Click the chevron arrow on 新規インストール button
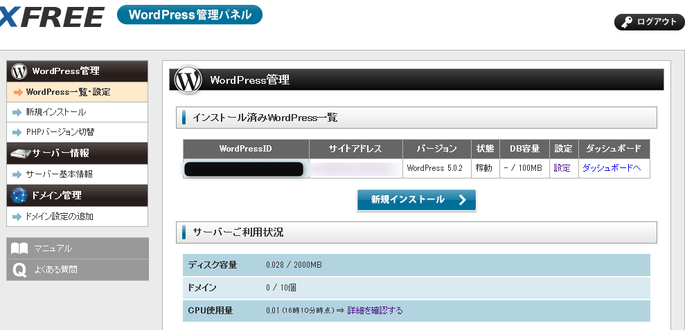The height and width of the screenshot is (330, 685). point(463,200)
